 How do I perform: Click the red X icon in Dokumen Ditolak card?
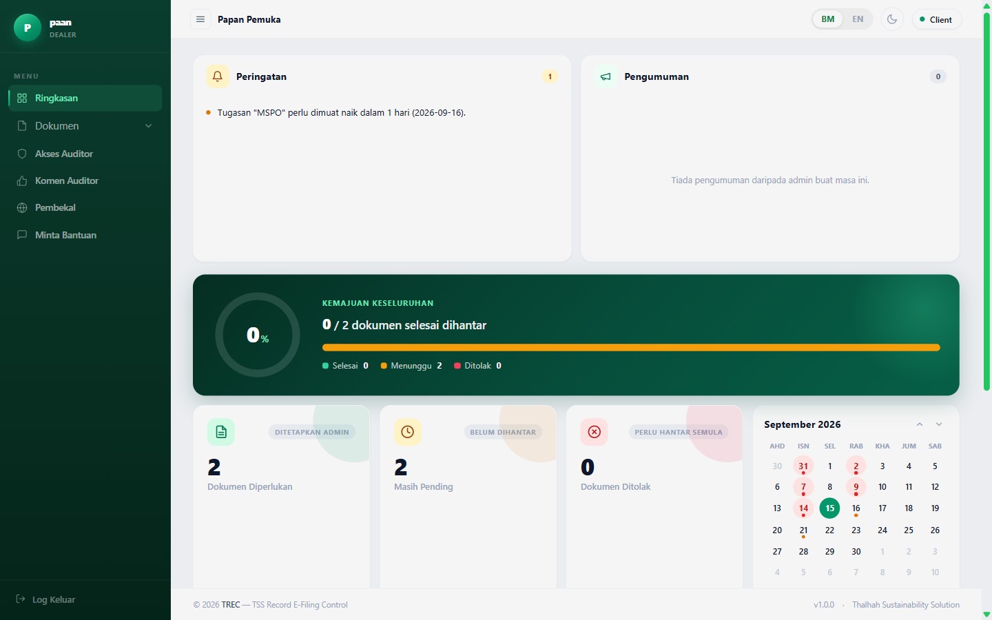click(x=595, y=432)
